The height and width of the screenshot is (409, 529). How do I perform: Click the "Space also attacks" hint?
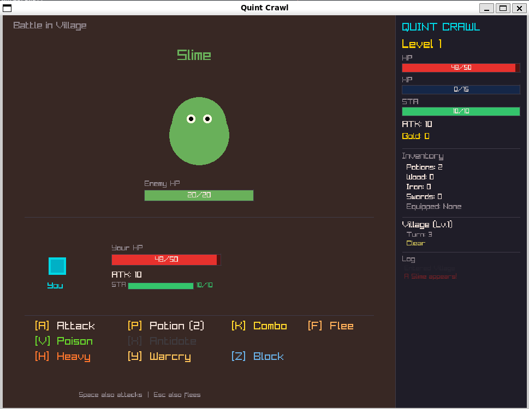click(x=111, y=395)
